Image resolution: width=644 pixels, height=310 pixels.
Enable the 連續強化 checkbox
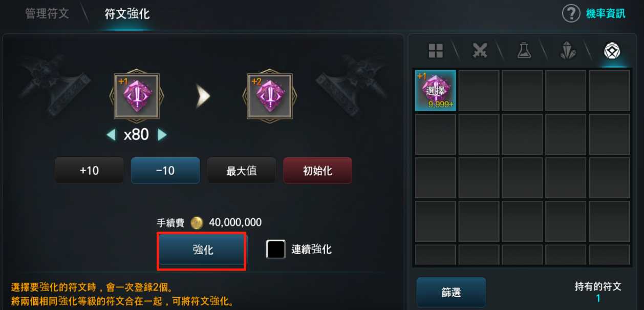(x=276, y=250)
